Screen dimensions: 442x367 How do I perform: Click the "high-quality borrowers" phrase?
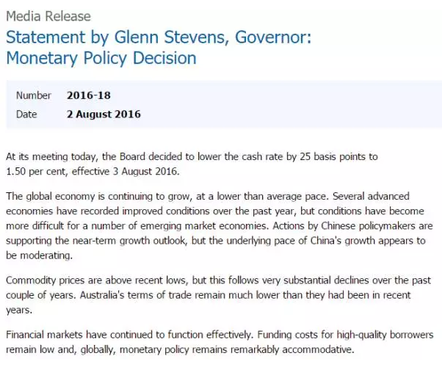coord(385,335)
